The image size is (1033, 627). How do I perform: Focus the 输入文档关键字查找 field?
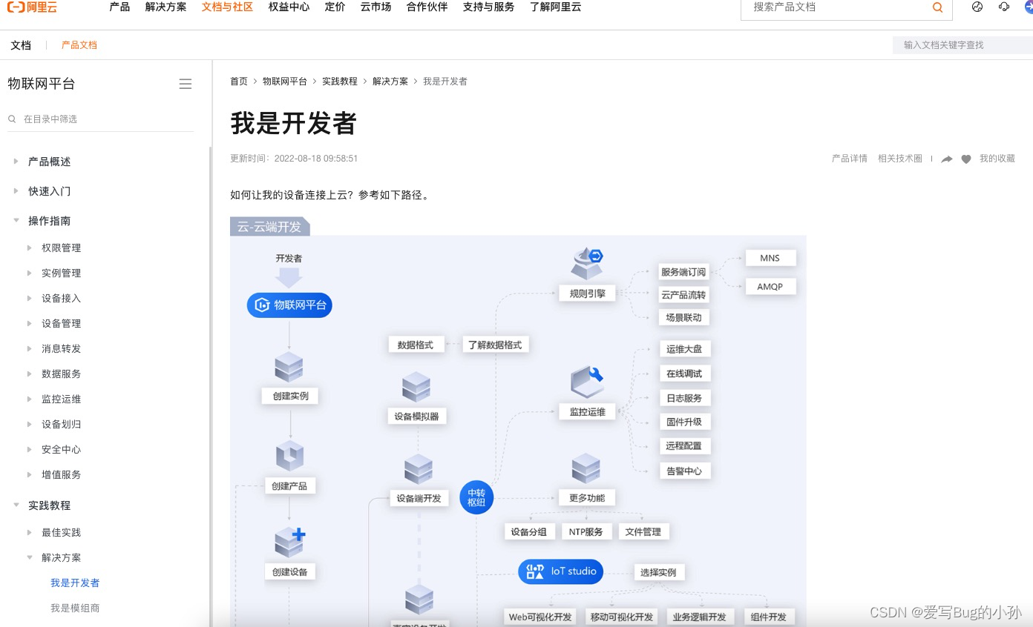click(x=963, y=45)
